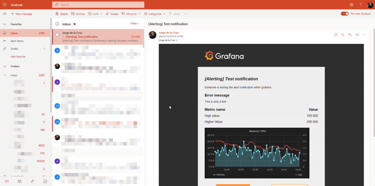Image resolution: width=375 pixels, height=186 pixels.
Task: Open more toolbar actions ellipsis
Action: (186, 14)
